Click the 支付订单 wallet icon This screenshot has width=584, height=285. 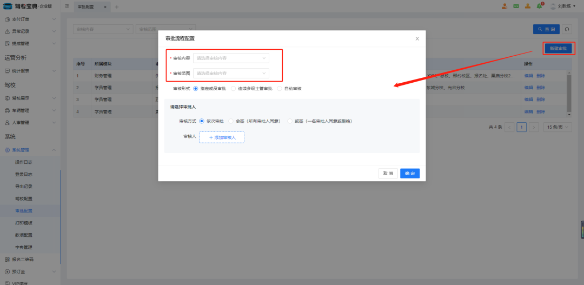[7, 19]
